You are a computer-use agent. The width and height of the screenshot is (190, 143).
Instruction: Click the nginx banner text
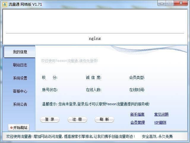click(95, 39)
